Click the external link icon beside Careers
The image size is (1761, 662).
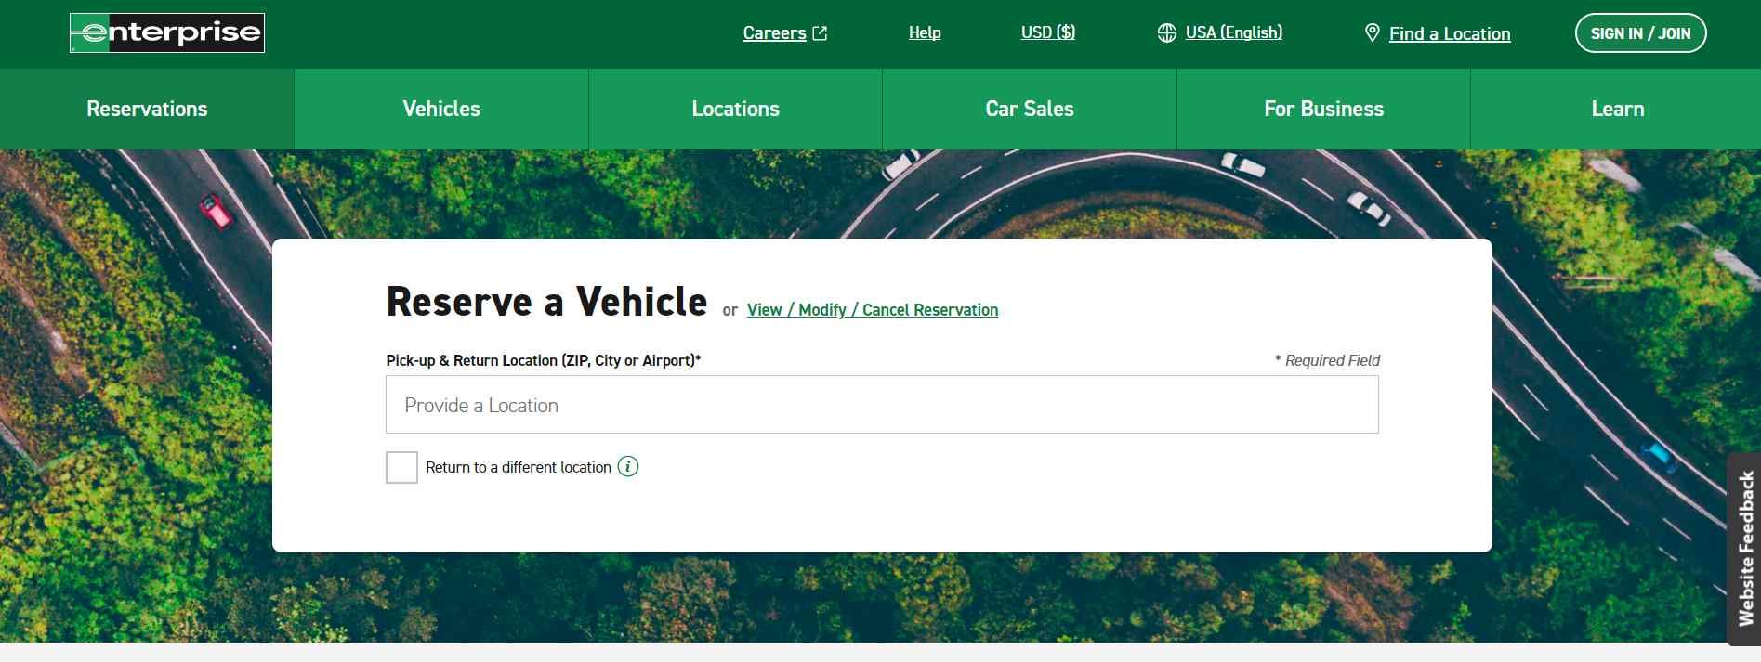click(x=820, y=33)
